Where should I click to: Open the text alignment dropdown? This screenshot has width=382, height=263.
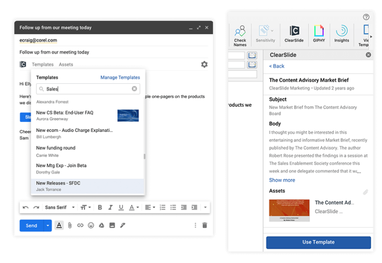pos(150,207)
